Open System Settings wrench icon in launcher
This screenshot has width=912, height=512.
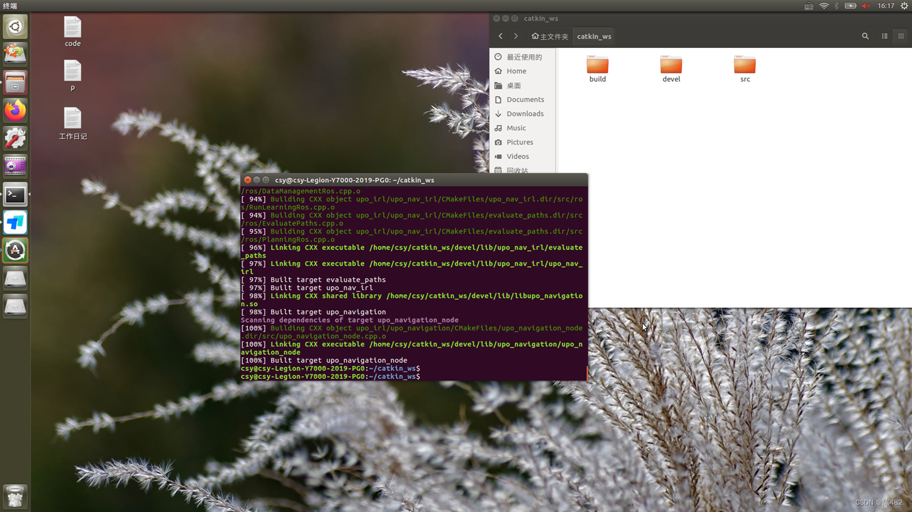point(15,138)
